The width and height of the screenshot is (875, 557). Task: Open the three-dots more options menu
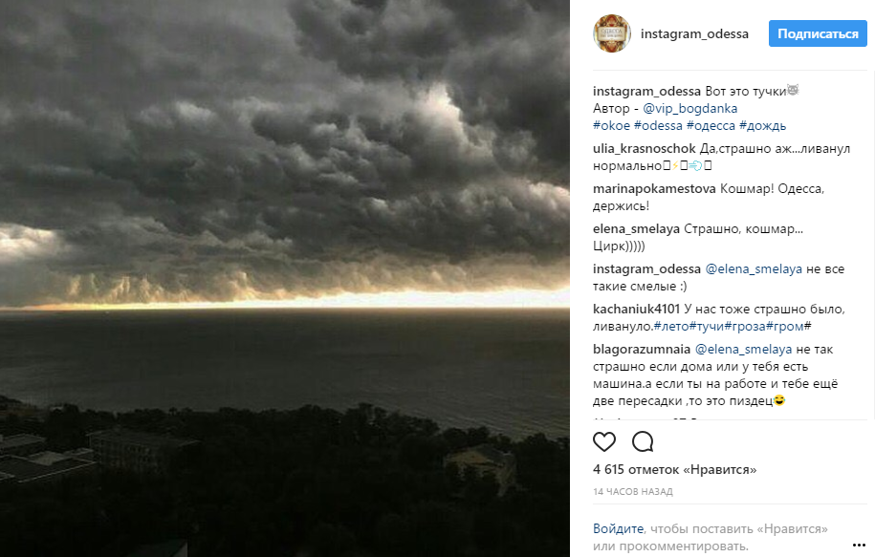(x=859, y=545)
